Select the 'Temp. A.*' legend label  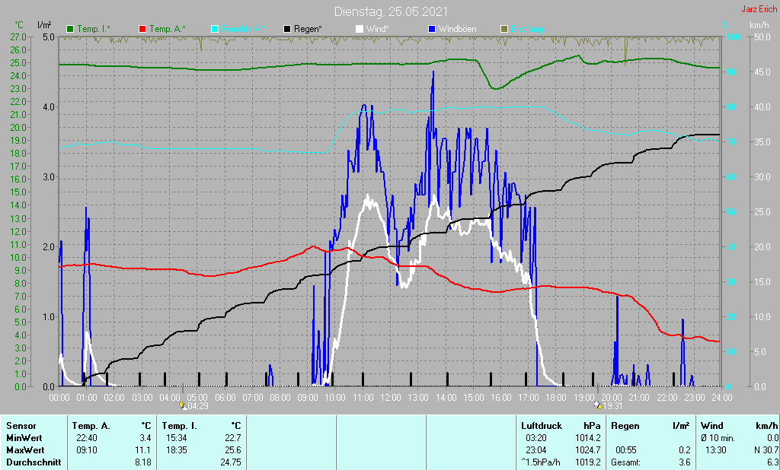tap(167, 30)
